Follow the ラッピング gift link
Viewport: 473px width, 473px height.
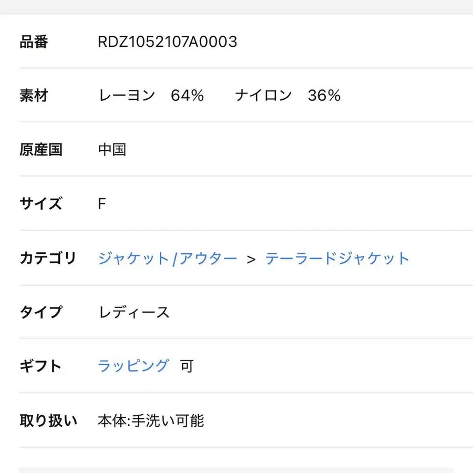(133, 366)
